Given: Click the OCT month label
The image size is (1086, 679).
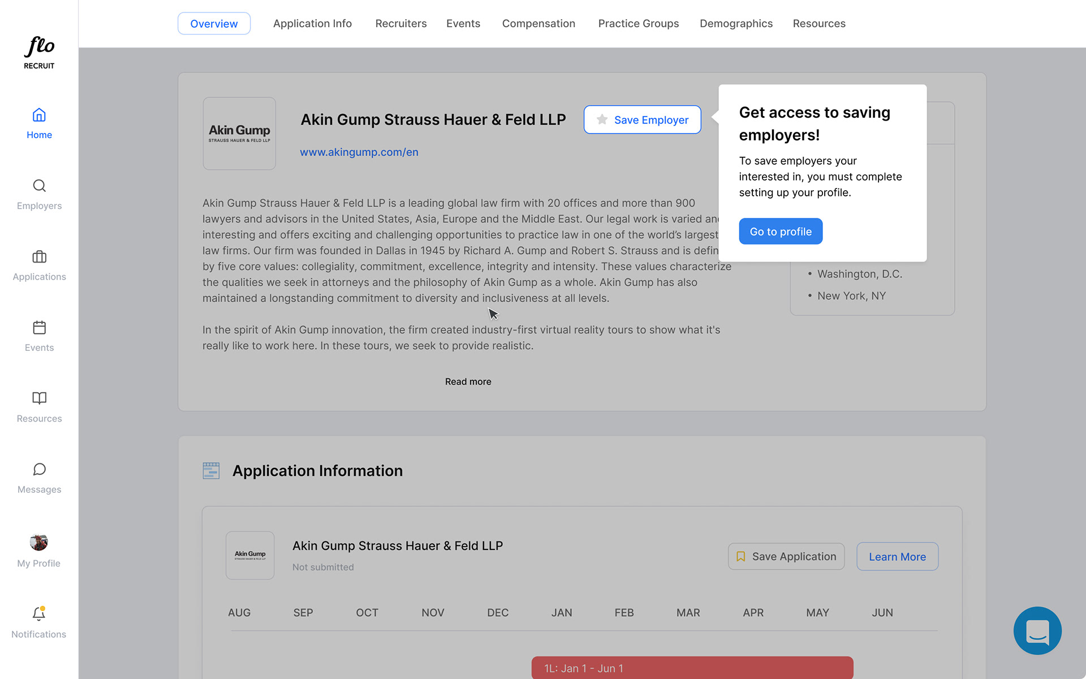Looking at the screenshot, I should [x=367, y=613].
